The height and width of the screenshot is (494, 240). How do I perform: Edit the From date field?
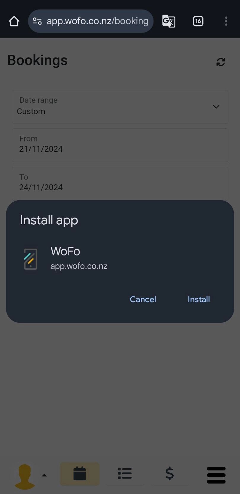[120, 145]
